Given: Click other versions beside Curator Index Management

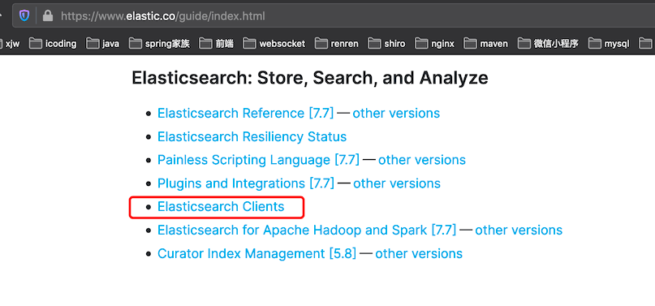Looking at the screenshot, I should [x=419, y=253].
